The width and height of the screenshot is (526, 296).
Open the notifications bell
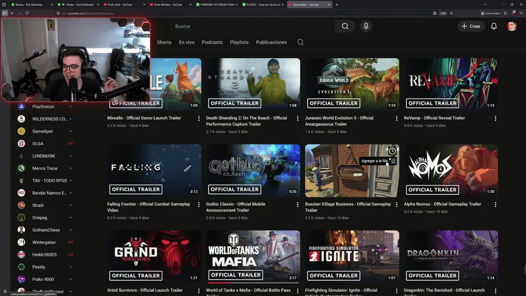click(x=494, y=26)
